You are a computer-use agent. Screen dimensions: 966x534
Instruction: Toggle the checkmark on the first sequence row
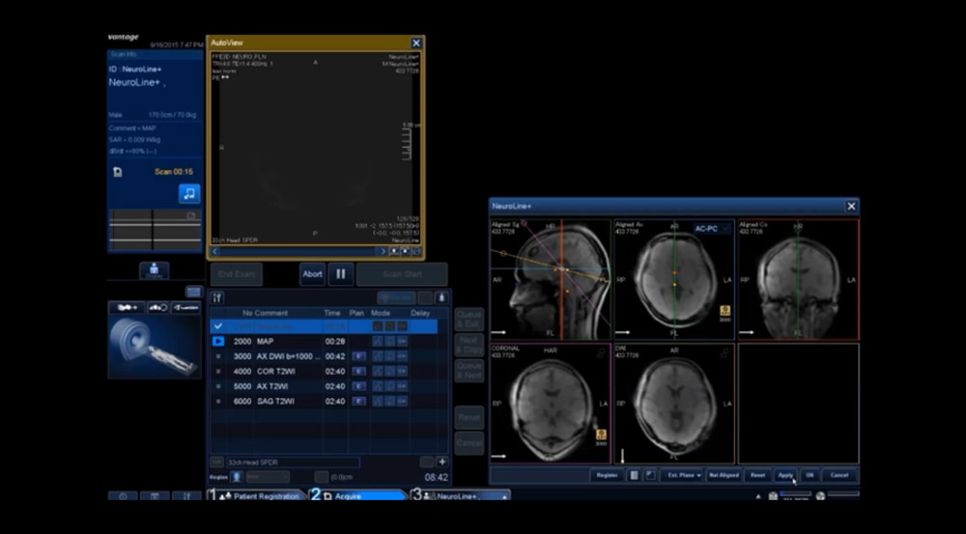(217, 326)
